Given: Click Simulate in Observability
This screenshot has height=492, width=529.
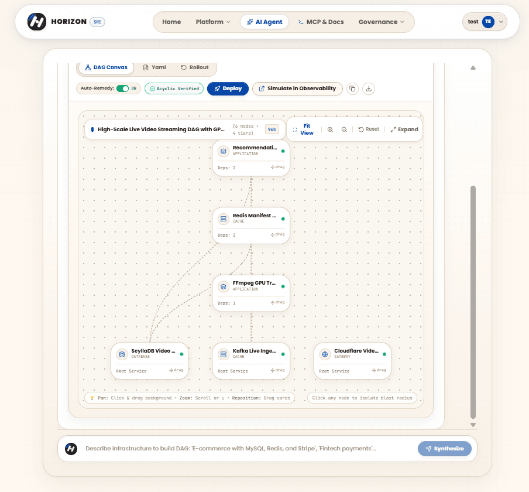Looking at the screenshot, I should (297, 88).
